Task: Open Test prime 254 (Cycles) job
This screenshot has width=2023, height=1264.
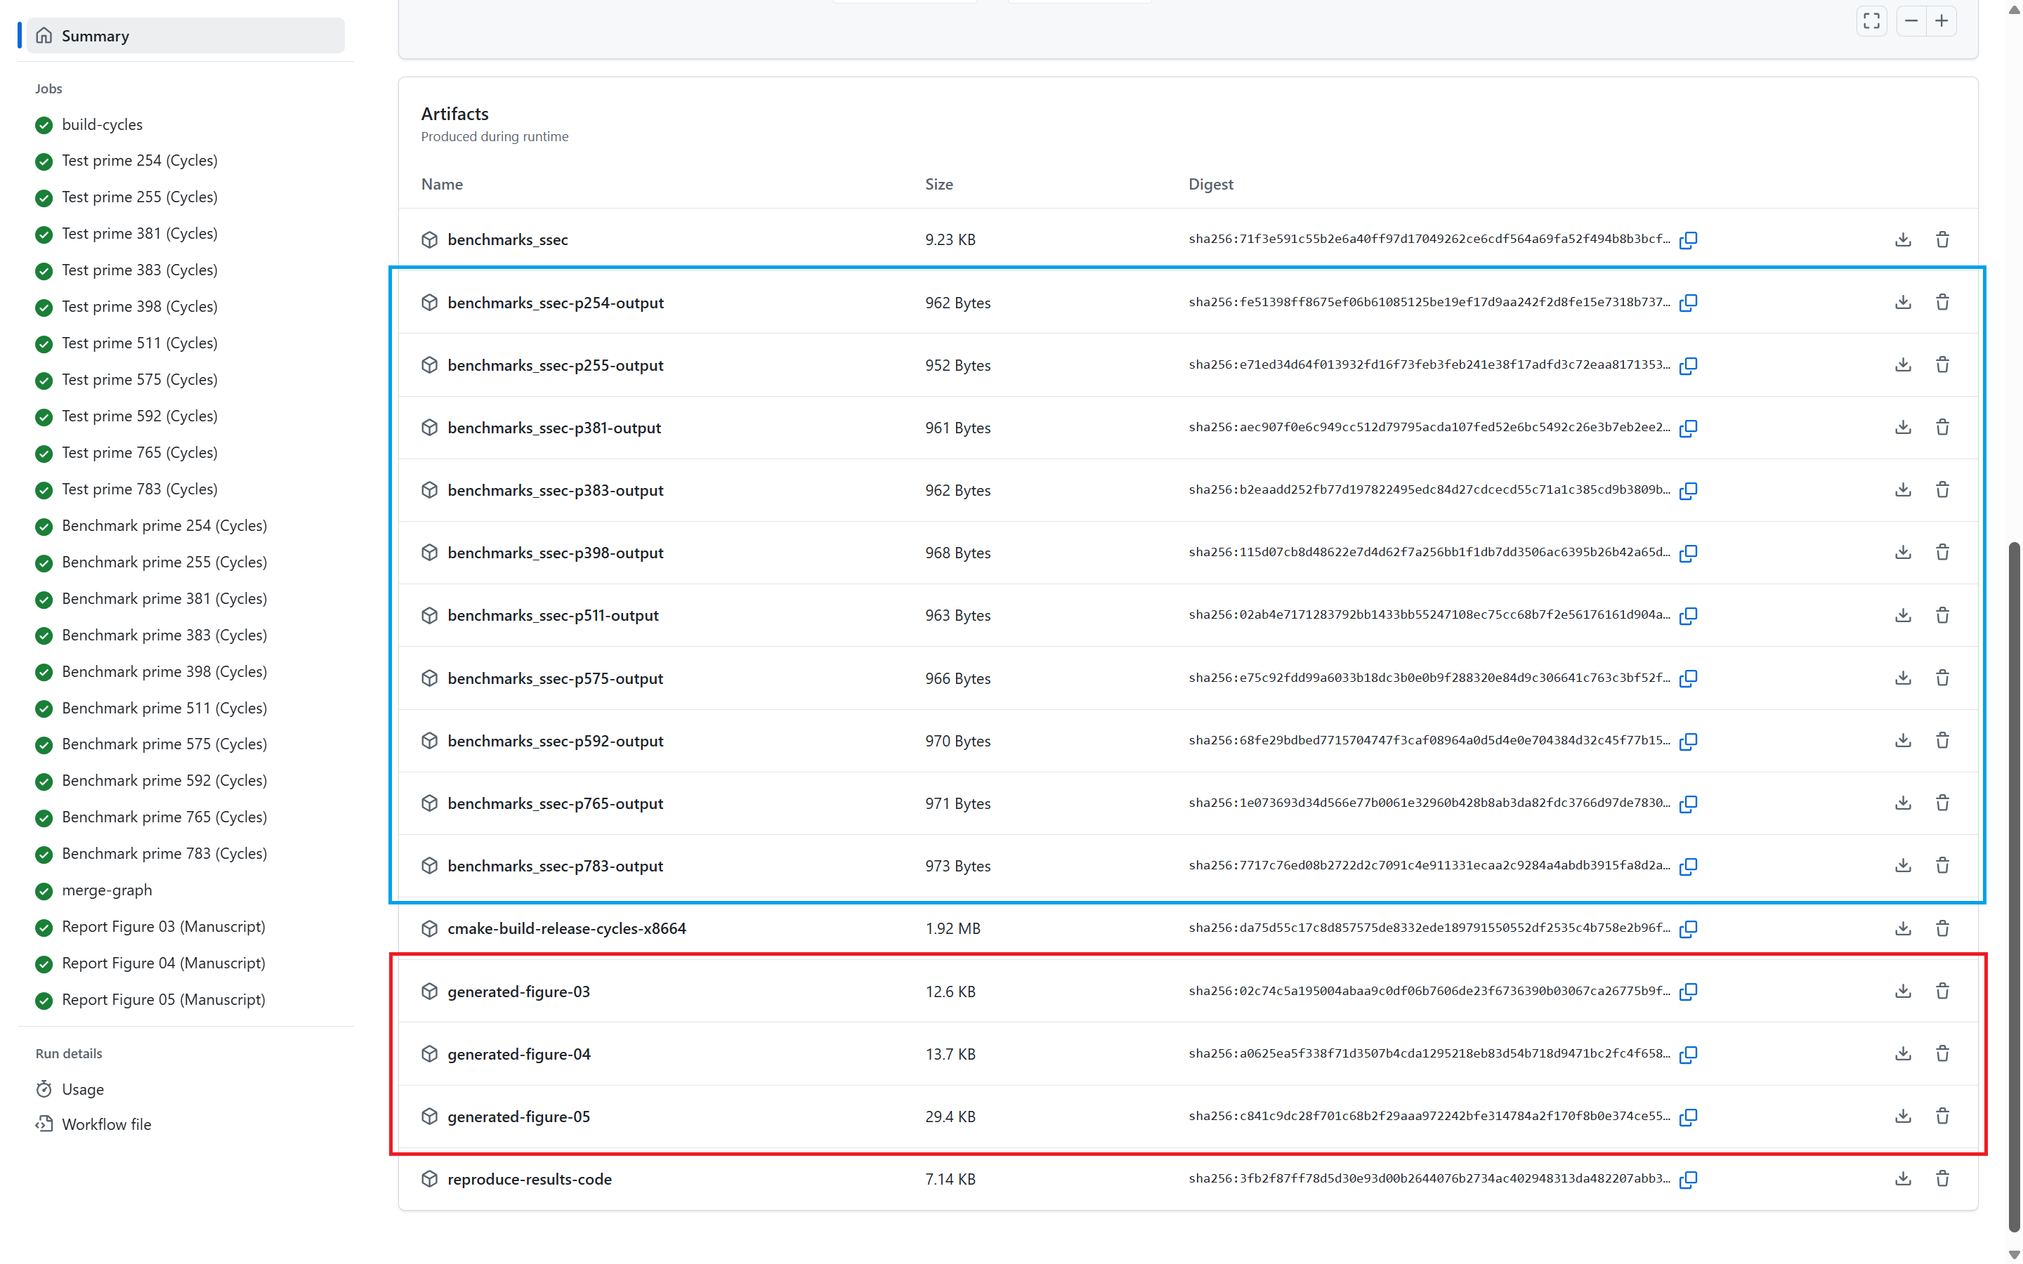Action: pos(140,161)
